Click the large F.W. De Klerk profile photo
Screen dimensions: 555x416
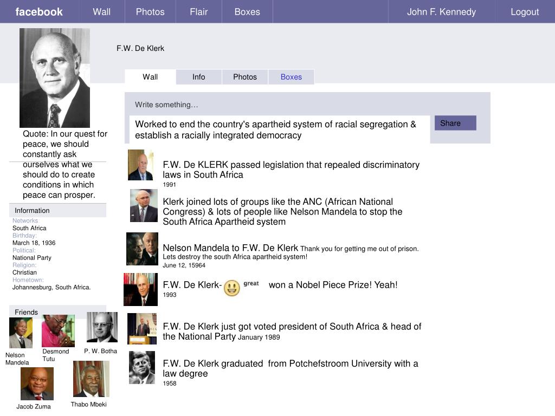click(x=55, y=78)
